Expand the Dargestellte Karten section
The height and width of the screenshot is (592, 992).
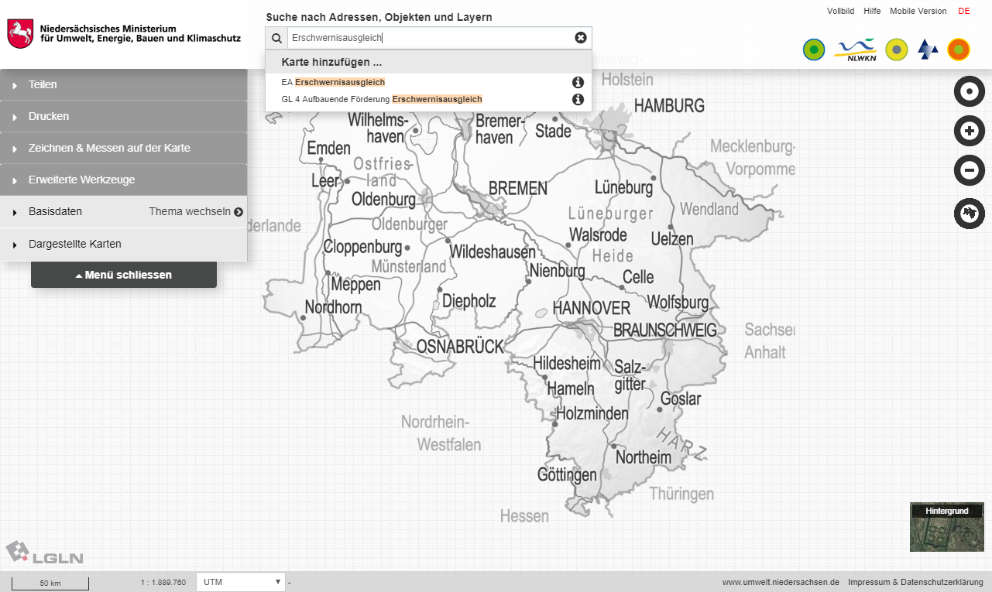coord(124,245)
